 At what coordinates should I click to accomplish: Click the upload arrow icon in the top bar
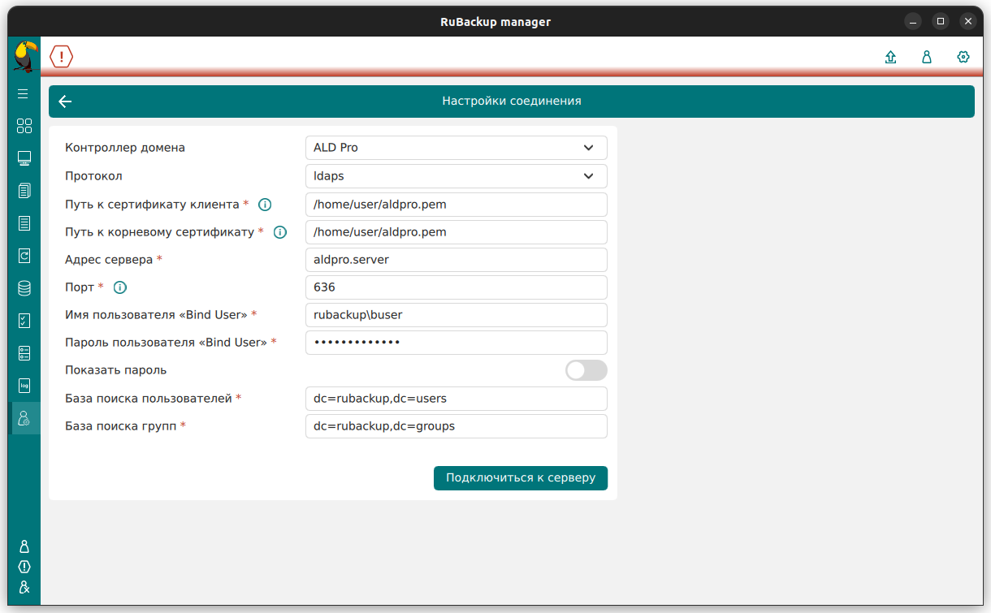(890, 57)
